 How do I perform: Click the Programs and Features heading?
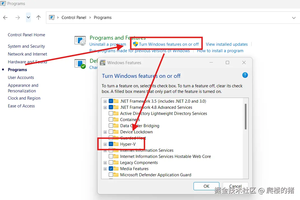pos(118,38)
